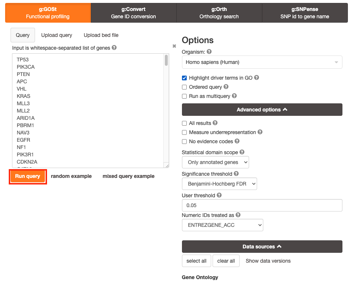
Task: Open the Upload bed file tab
Action: click(x=101, y=35)
